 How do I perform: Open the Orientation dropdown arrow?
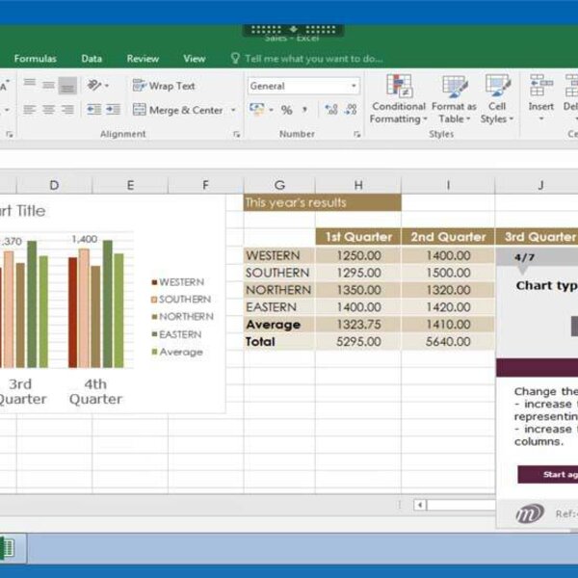click(107, 86)
